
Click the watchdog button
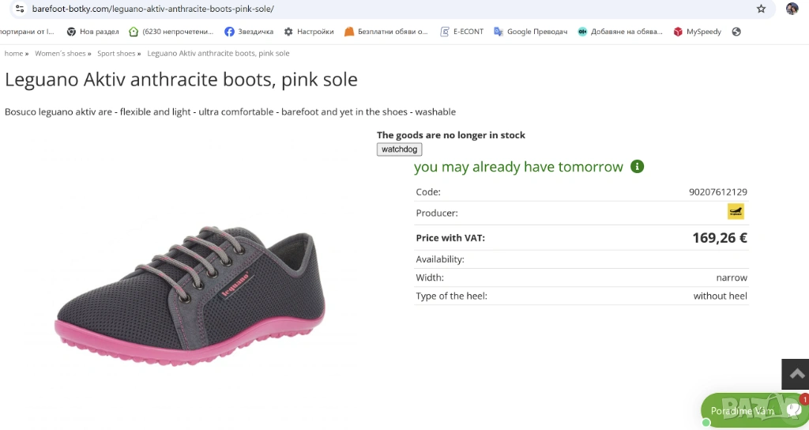tap(399, 149)
